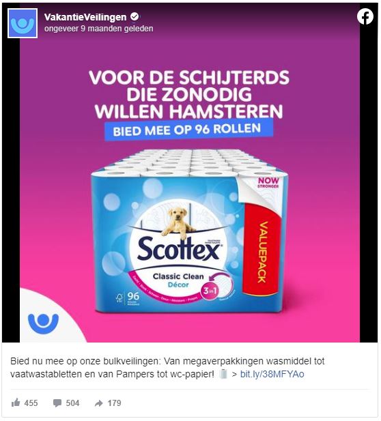
Task: Click the Facebook logo icon
Action: coord(365,16)
